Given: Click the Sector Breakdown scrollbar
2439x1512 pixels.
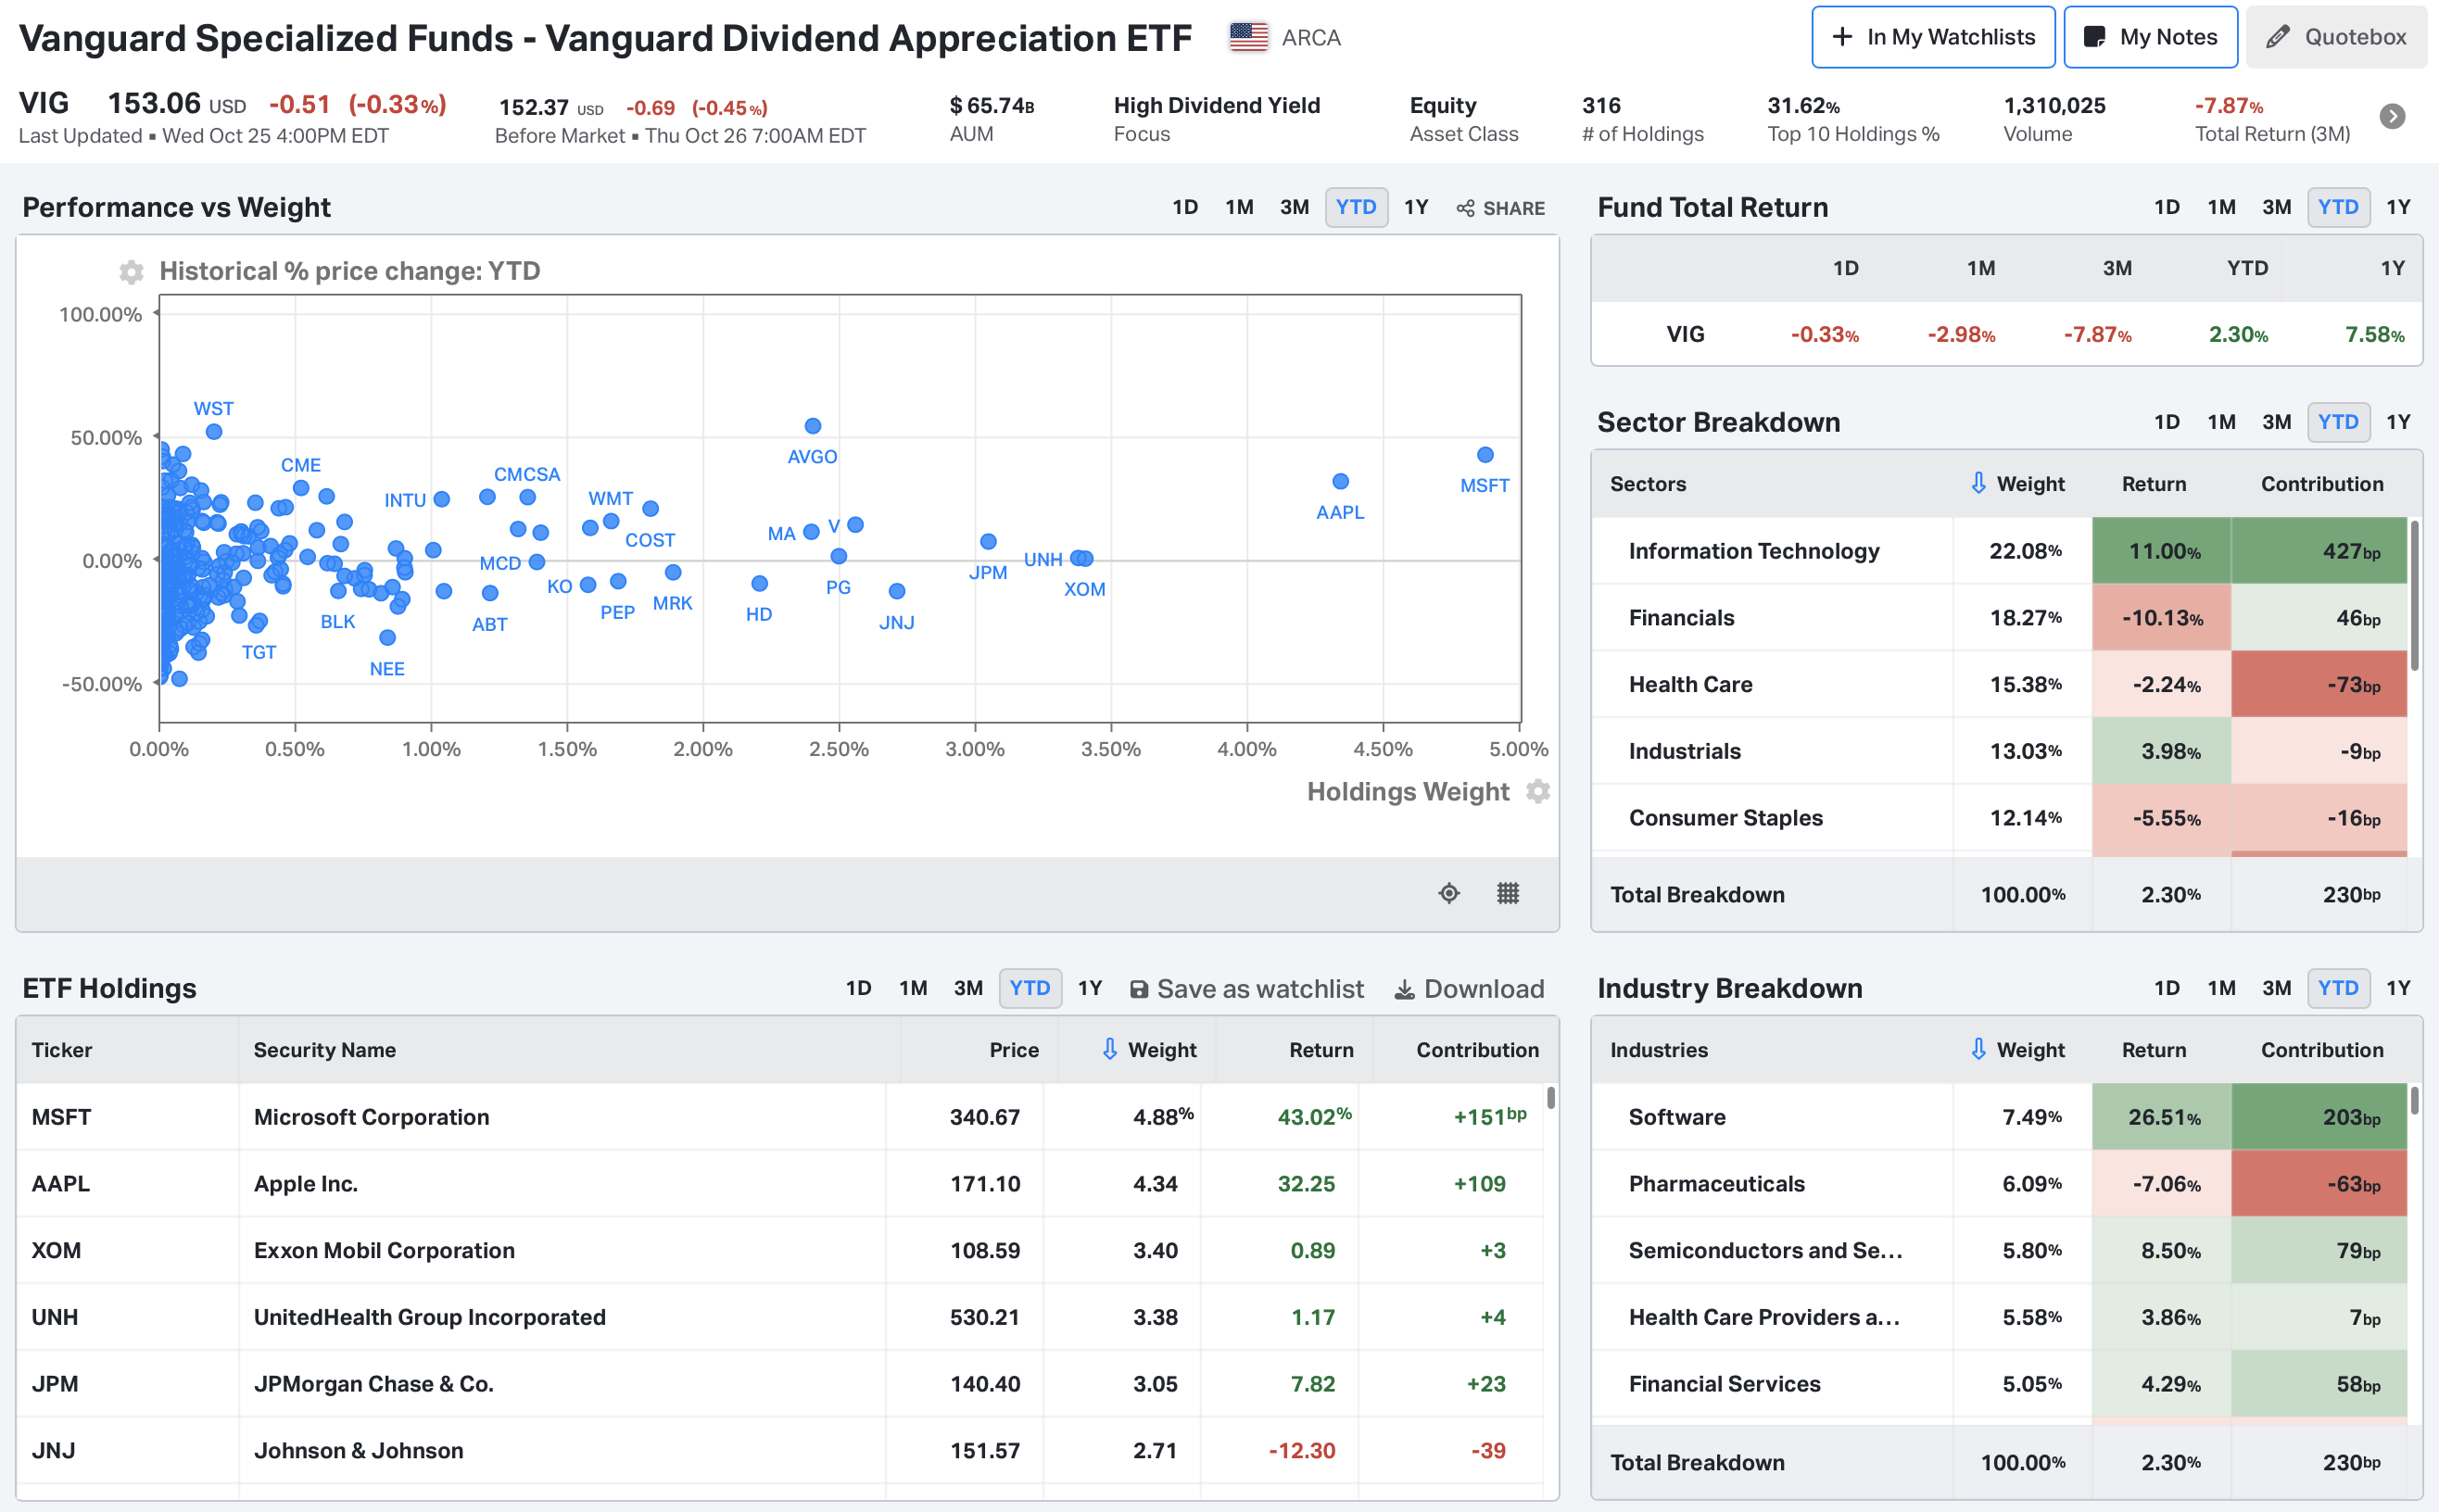Looking at the screenshot, I should pyautogui.click(x=2414, y=596).
